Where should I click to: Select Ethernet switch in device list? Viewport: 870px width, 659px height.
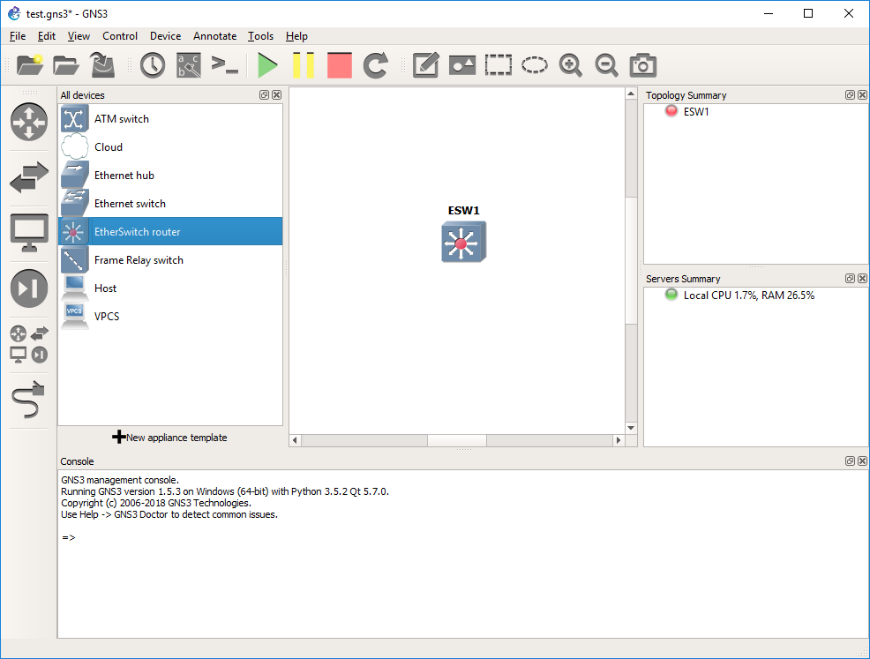170,204
